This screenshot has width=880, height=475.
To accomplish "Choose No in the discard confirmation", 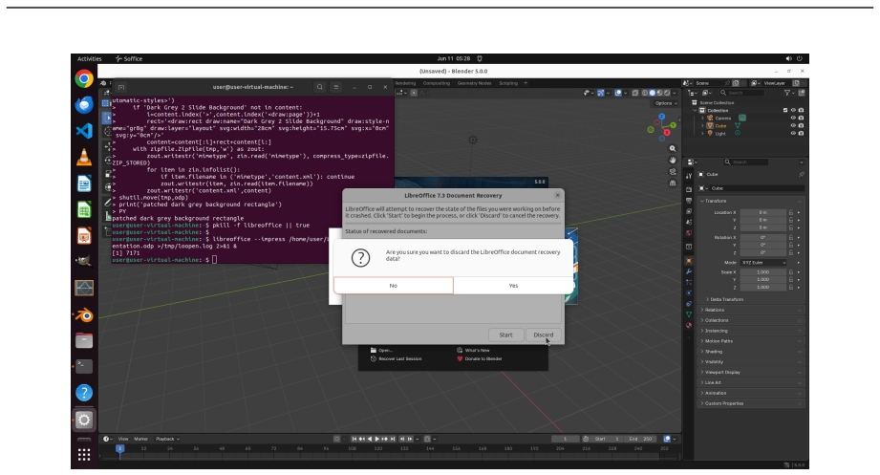I will [394, 286].
